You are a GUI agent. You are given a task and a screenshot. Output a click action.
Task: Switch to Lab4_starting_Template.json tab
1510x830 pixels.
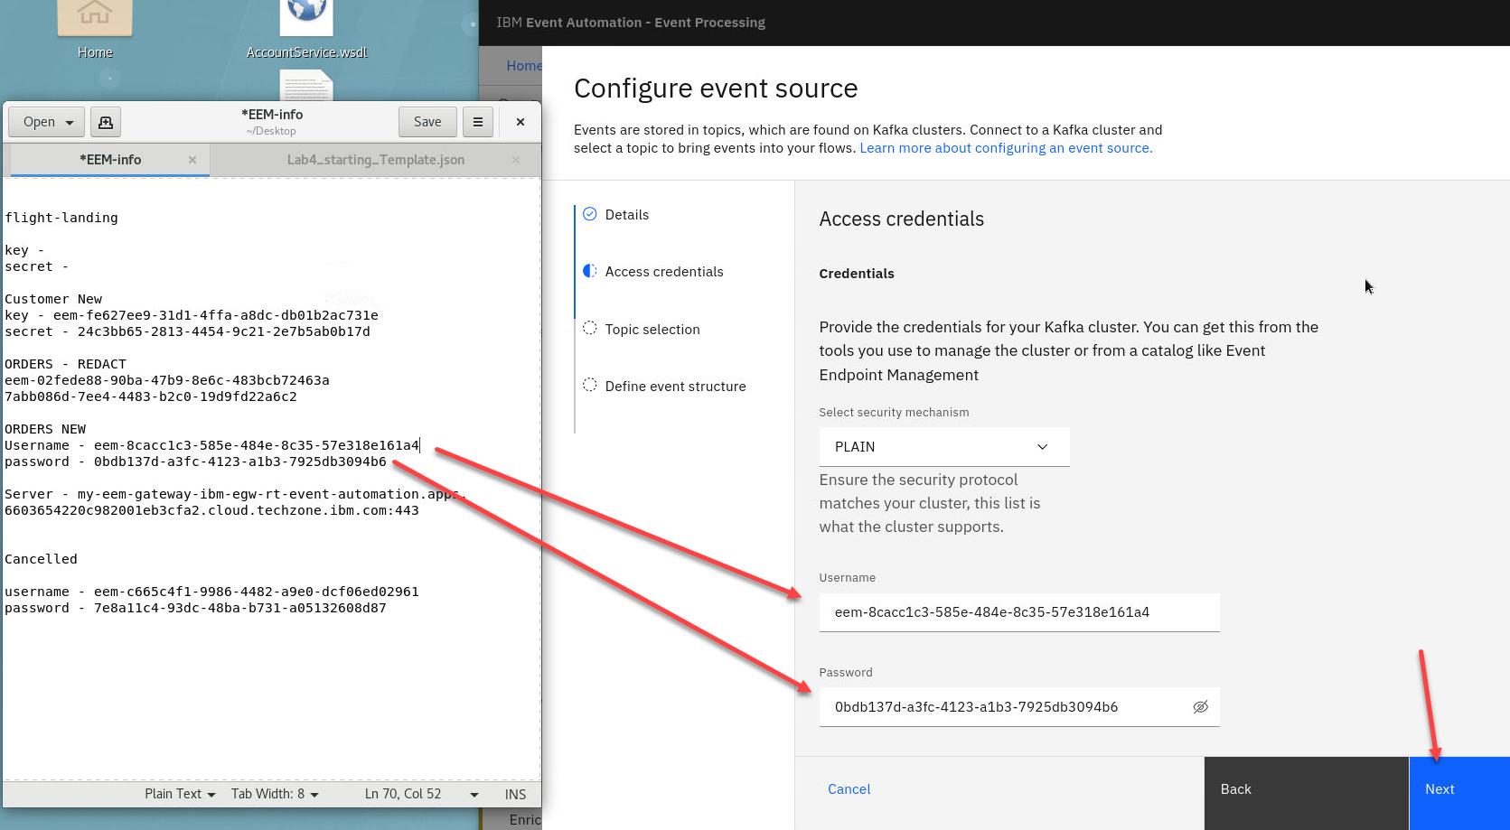point(375,160)
